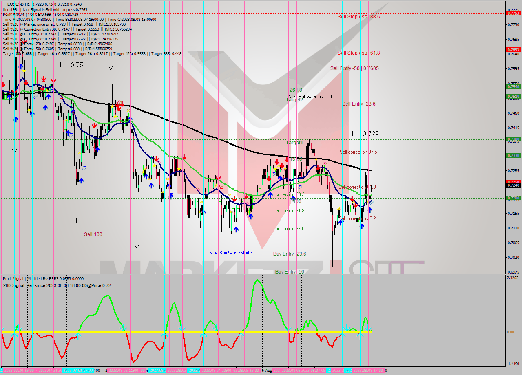The width and height of the screenshot is (522, 375).
Task: Select '0 New Sell wave started' text
Action: (308, 97)
